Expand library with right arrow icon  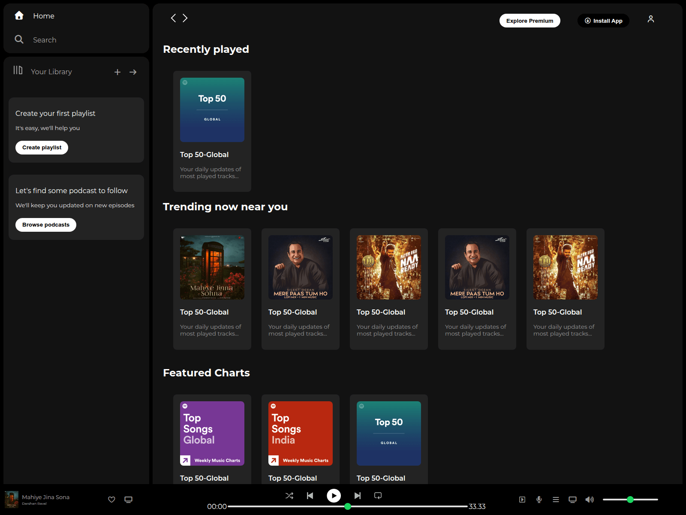(133, 72)
